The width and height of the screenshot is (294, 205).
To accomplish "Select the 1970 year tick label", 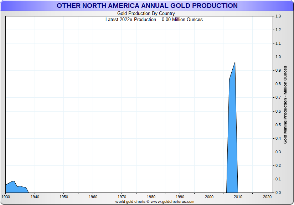I will pos(122,196).
